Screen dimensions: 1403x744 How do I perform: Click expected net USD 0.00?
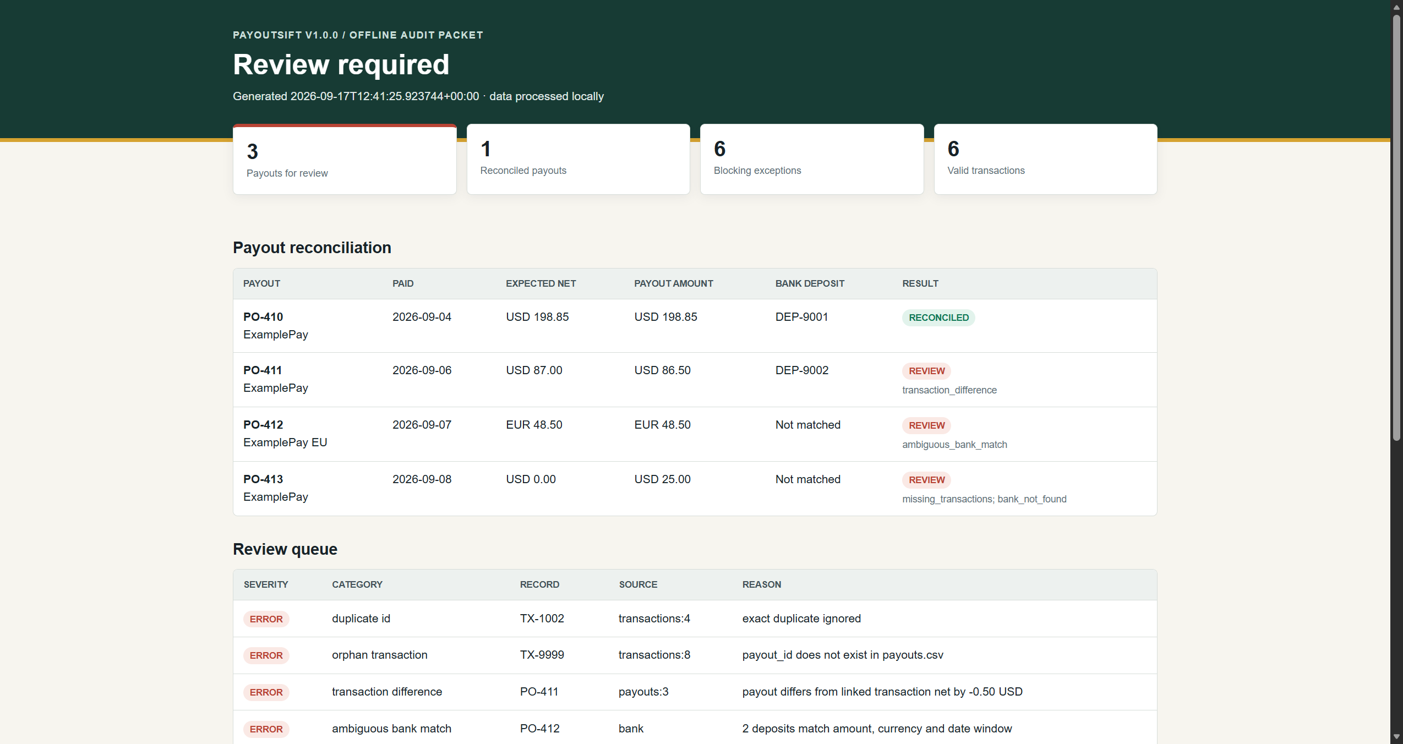pos(531,479)
